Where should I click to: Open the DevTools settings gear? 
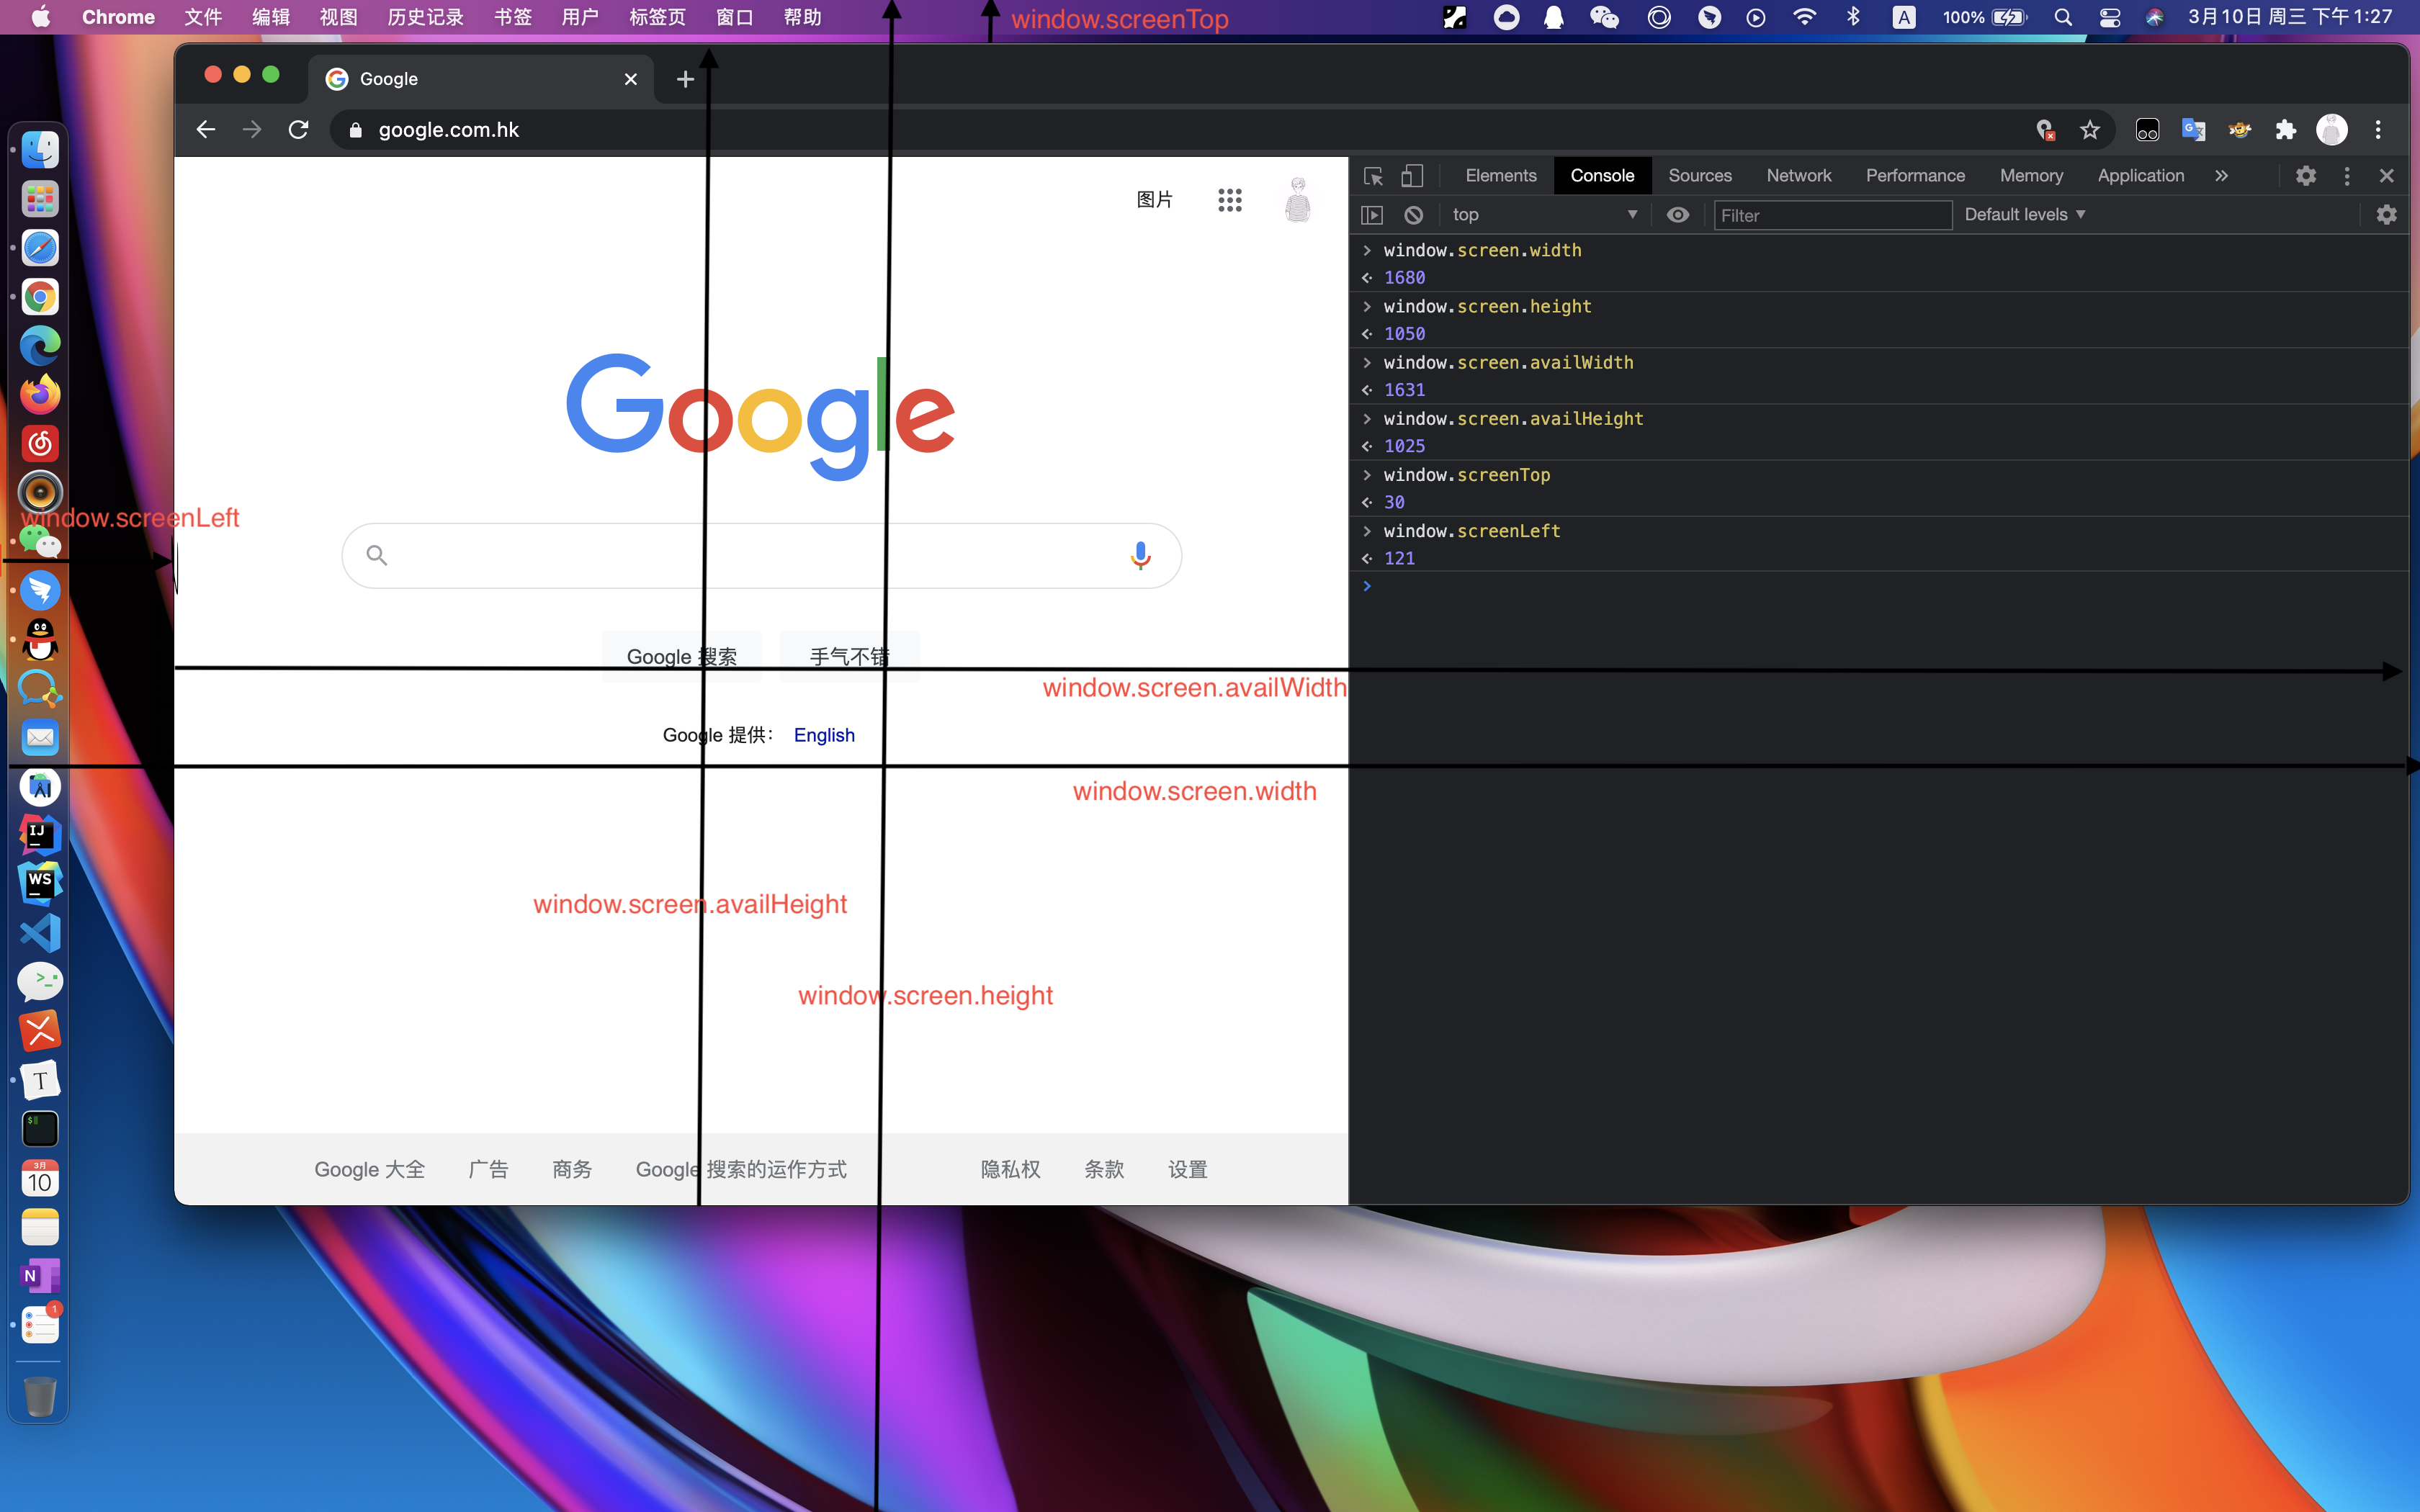click(x=2305, y=176)
